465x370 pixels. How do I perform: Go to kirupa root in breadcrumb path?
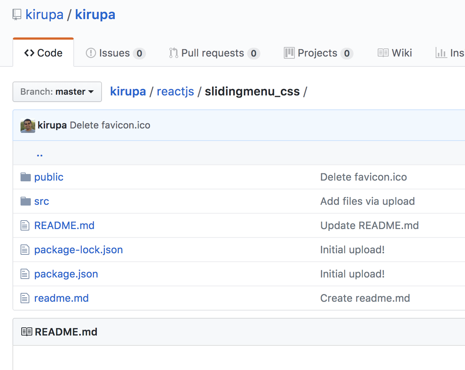[128, 91]
